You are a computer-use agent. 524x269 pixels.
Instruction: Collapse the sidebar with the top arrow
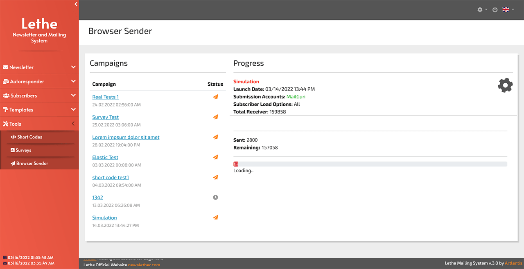point(76,4)
